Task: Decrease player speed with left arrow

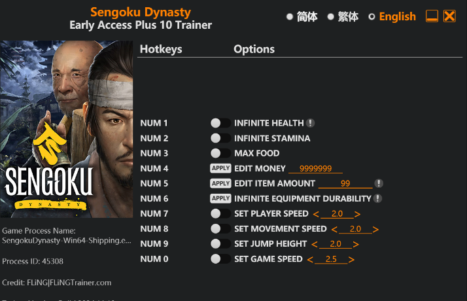Action: (x=316, y=214)
